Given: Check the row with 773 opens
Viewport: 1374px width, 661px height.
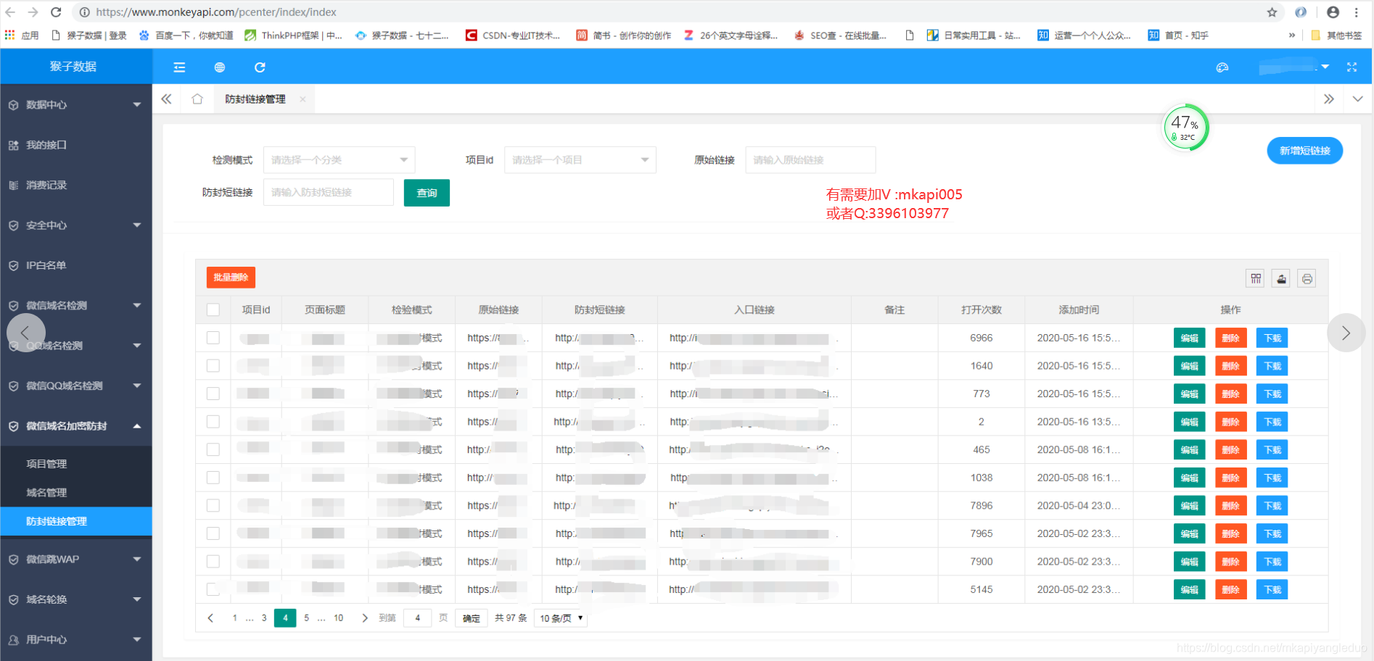Looking at the screenshot, I should point(213,394).
